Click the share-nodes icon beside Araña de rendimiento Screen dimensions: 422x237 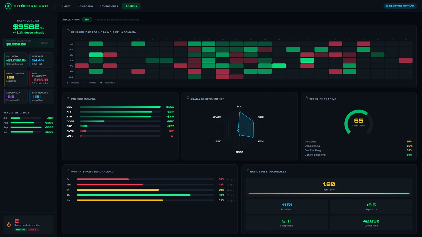[187, 98]
